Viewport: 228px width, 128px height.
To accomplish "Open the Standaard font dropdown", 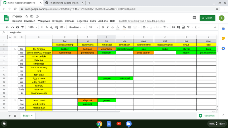I will tap(77, 27).
